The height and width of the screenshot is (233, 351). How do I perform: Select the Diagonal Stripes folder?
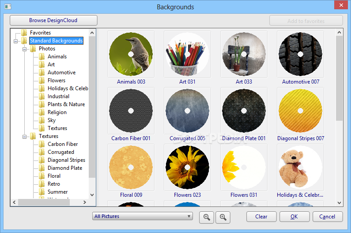click(x=67, y=160)
